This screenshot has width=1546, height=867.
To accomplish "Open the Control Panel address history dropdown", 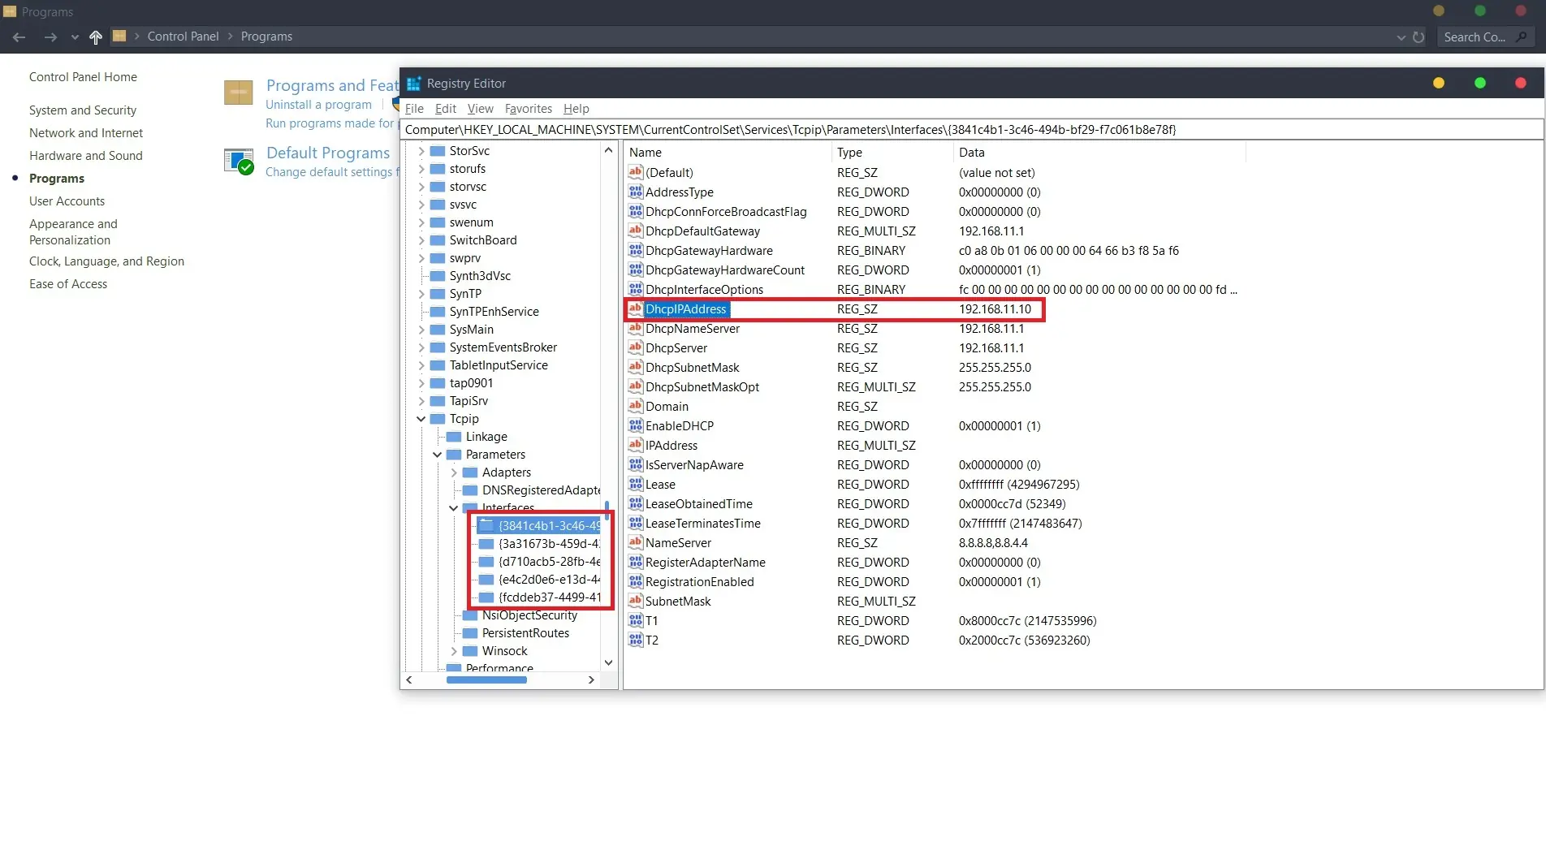I will (x=1401, y=37).
